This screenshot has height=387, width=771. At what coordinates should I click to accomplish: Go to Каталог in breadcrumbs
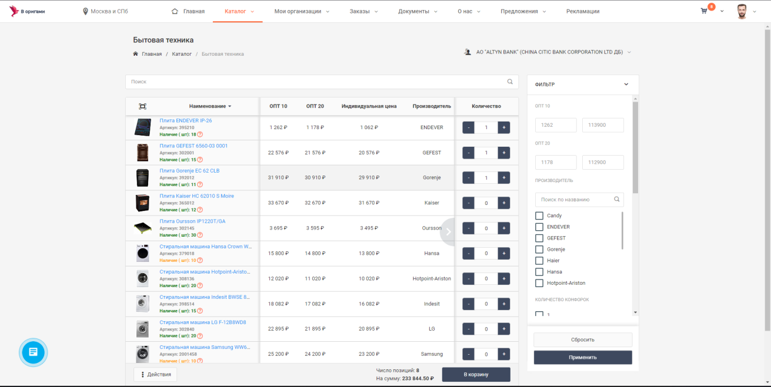(182, 54)
